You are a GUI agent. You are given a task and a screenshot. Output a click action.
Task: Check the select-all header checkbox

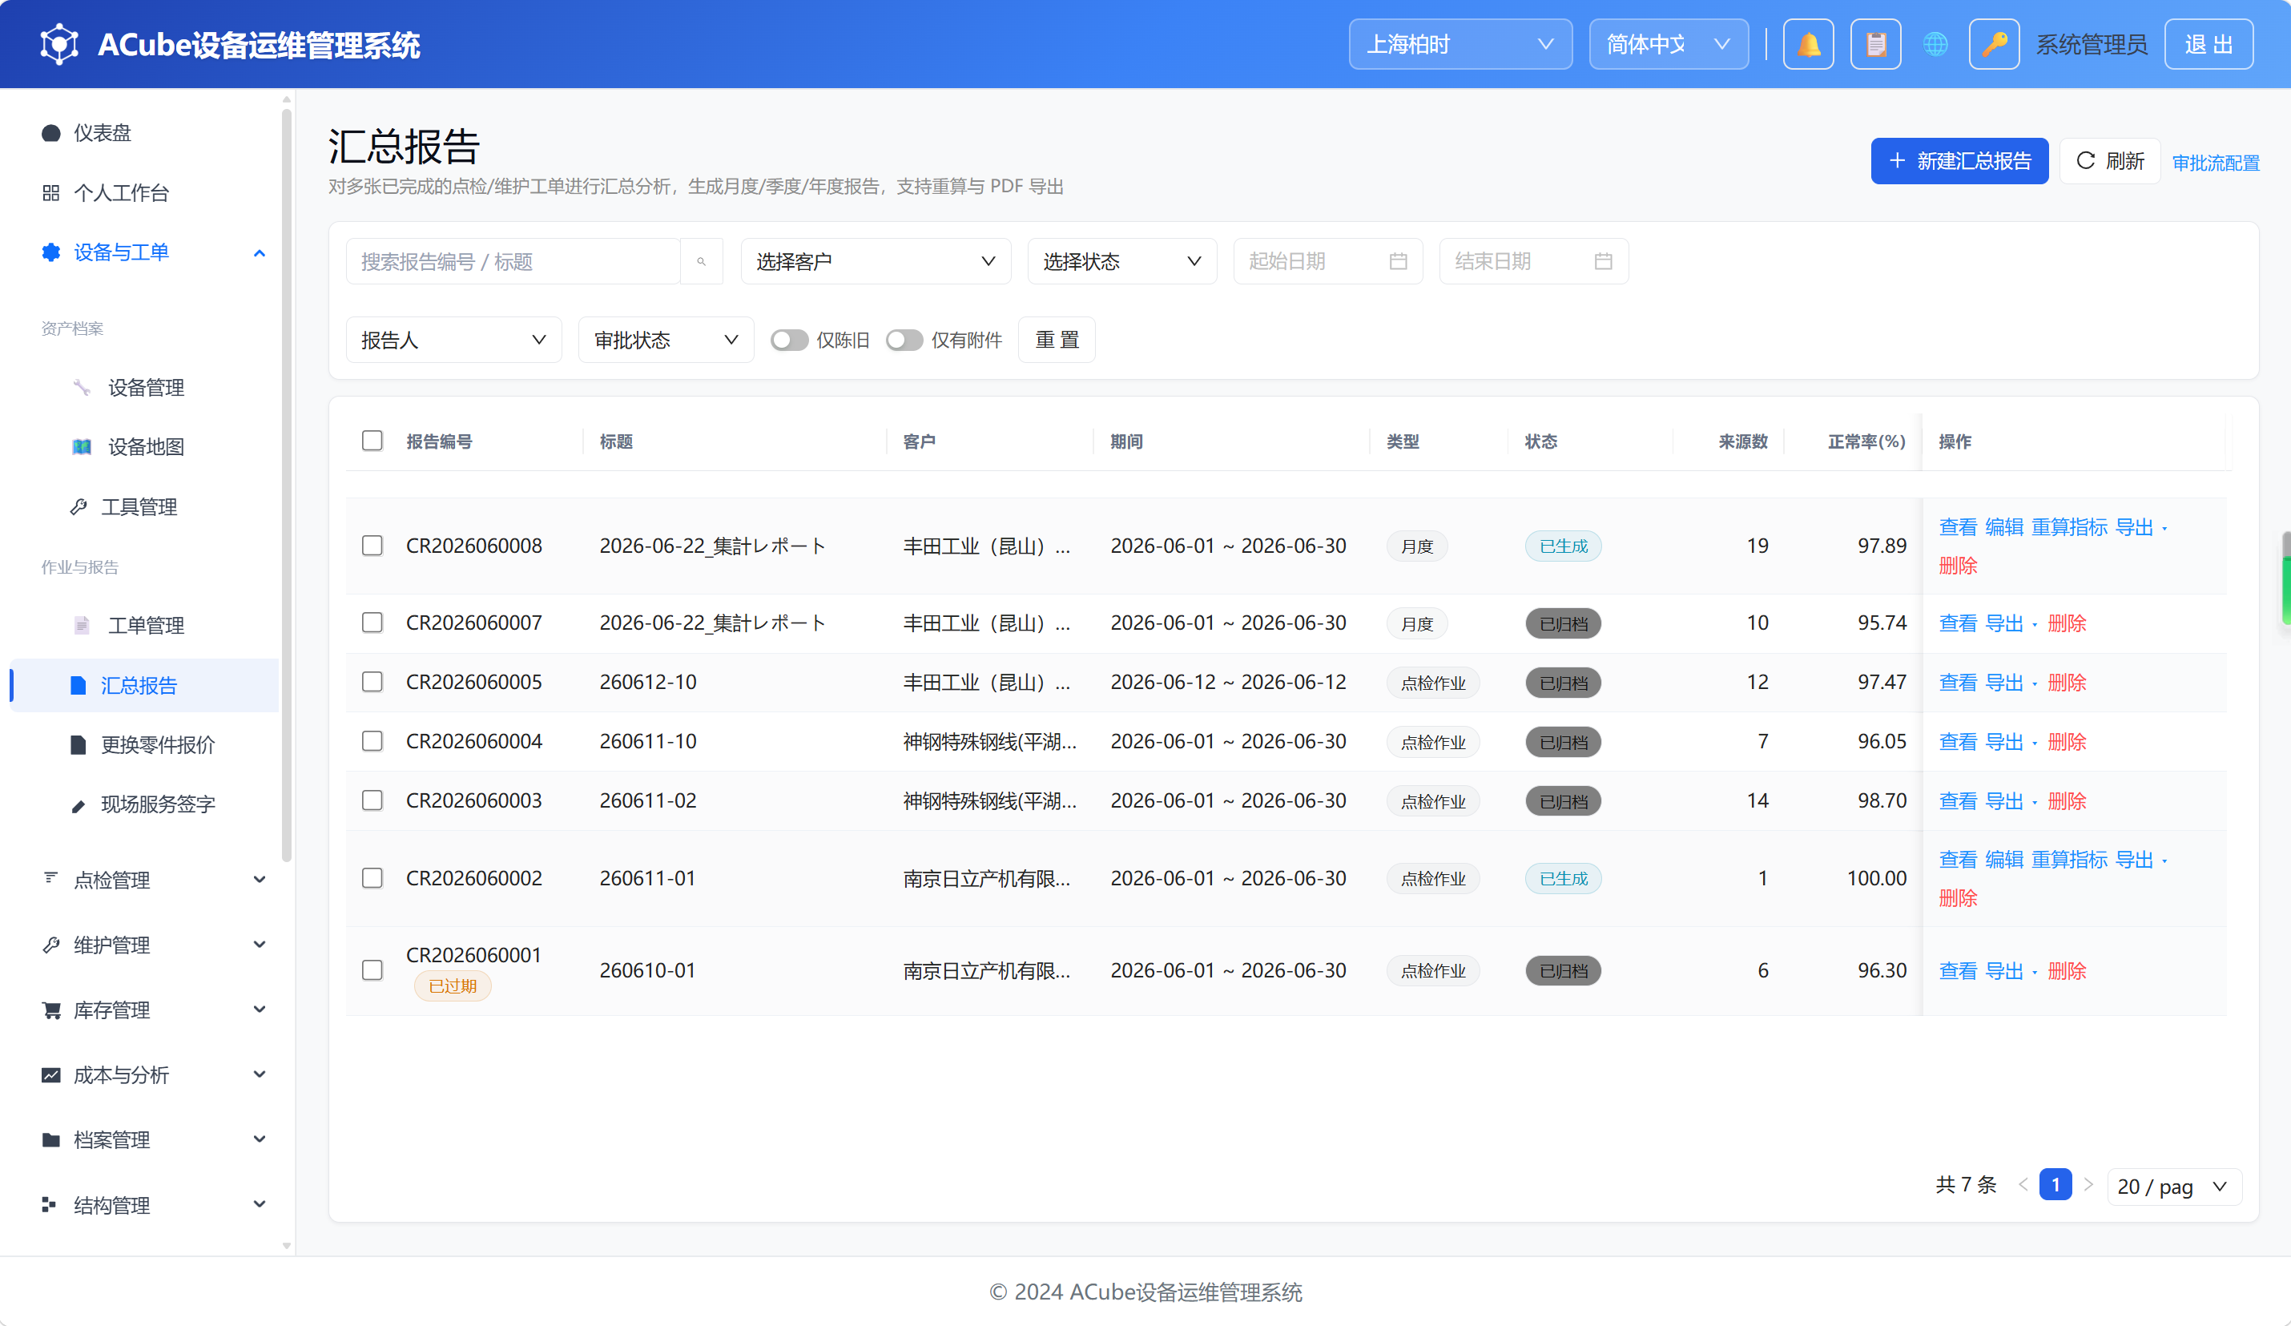pyautogui.click(x=372, y=441)
